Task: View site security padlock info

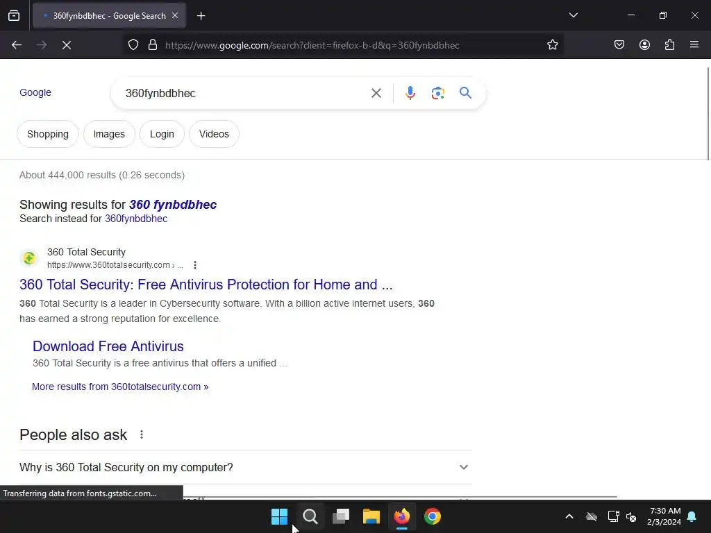Action: point(153,45)
